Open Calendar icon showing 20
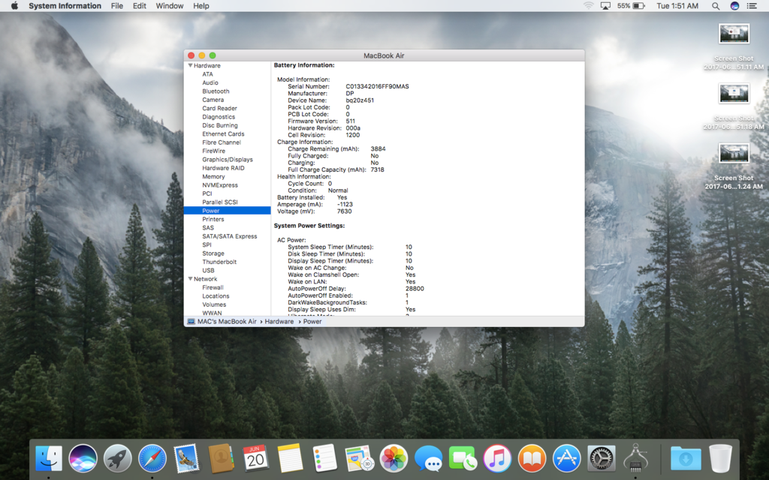The width and height of the screenshot is (769, 480). coord(255,459)
